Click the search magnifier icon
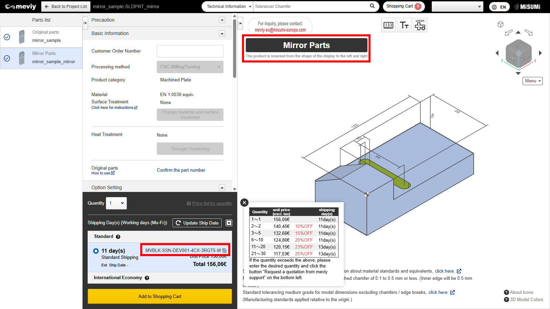This screenshot has height=309, width=550. point(372,6)
